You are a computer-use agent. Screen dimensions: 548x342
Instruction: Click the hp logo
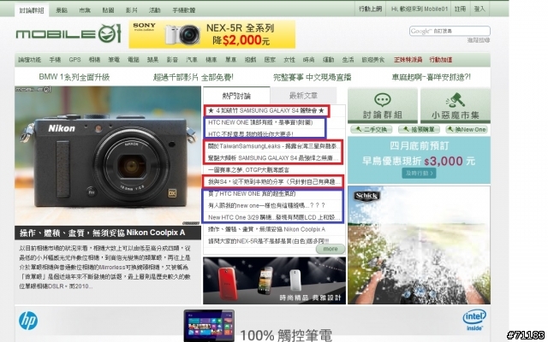click(28, 321)
